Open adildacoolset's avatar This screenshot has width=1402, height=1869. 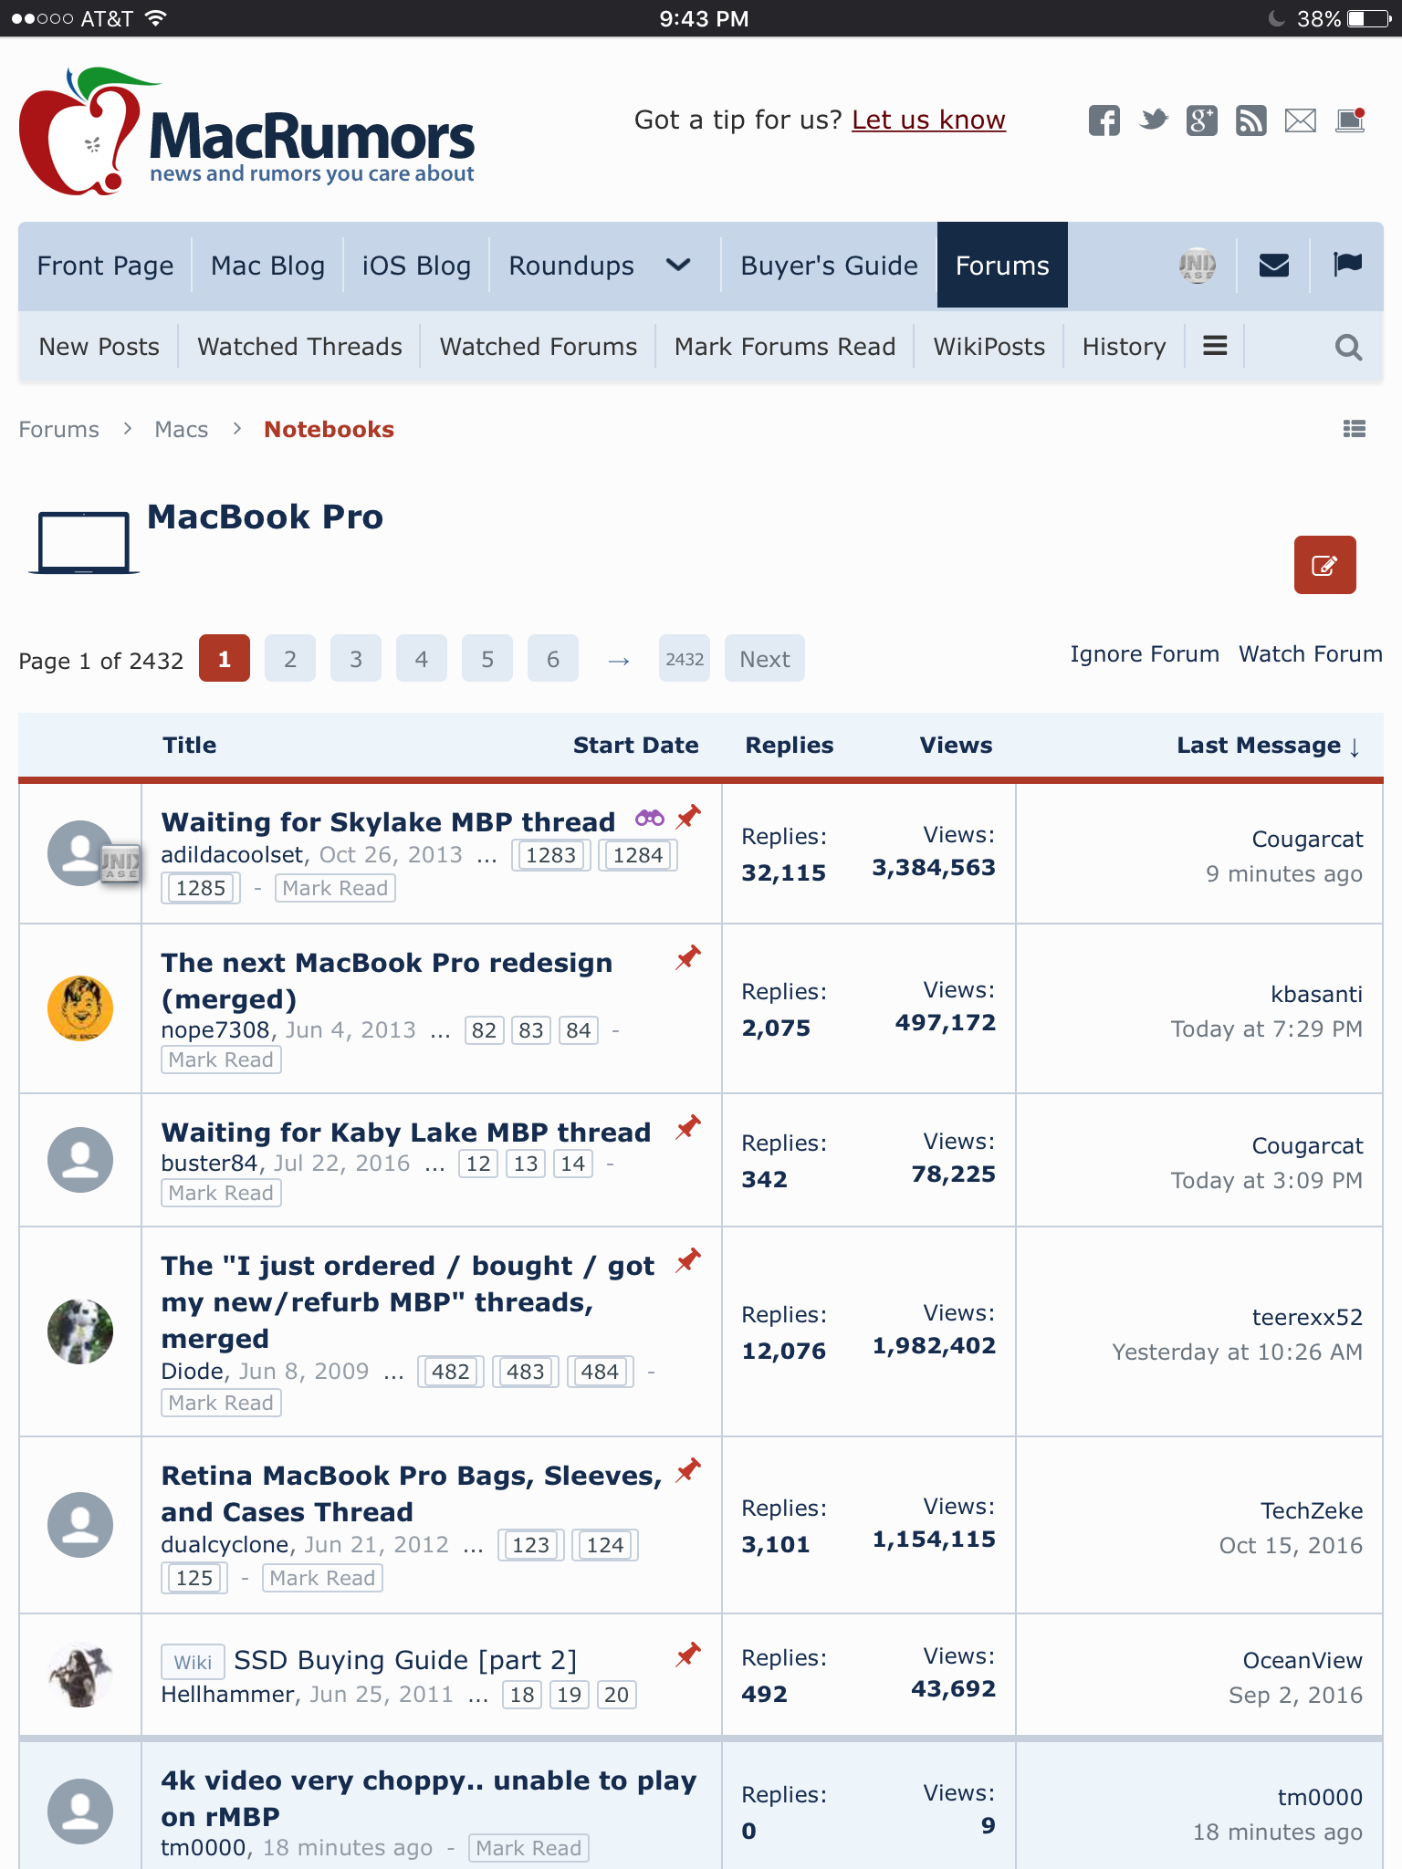pos(80,853)
